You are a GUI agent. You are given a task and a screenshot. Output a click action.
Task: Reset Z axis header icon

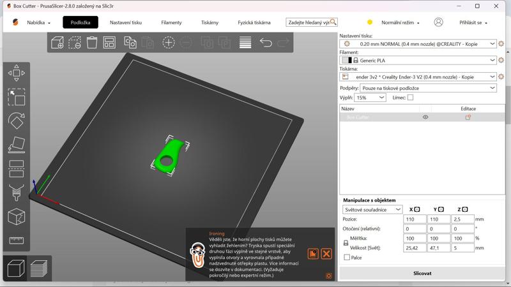pyautogui.click(x=465, y=210)
